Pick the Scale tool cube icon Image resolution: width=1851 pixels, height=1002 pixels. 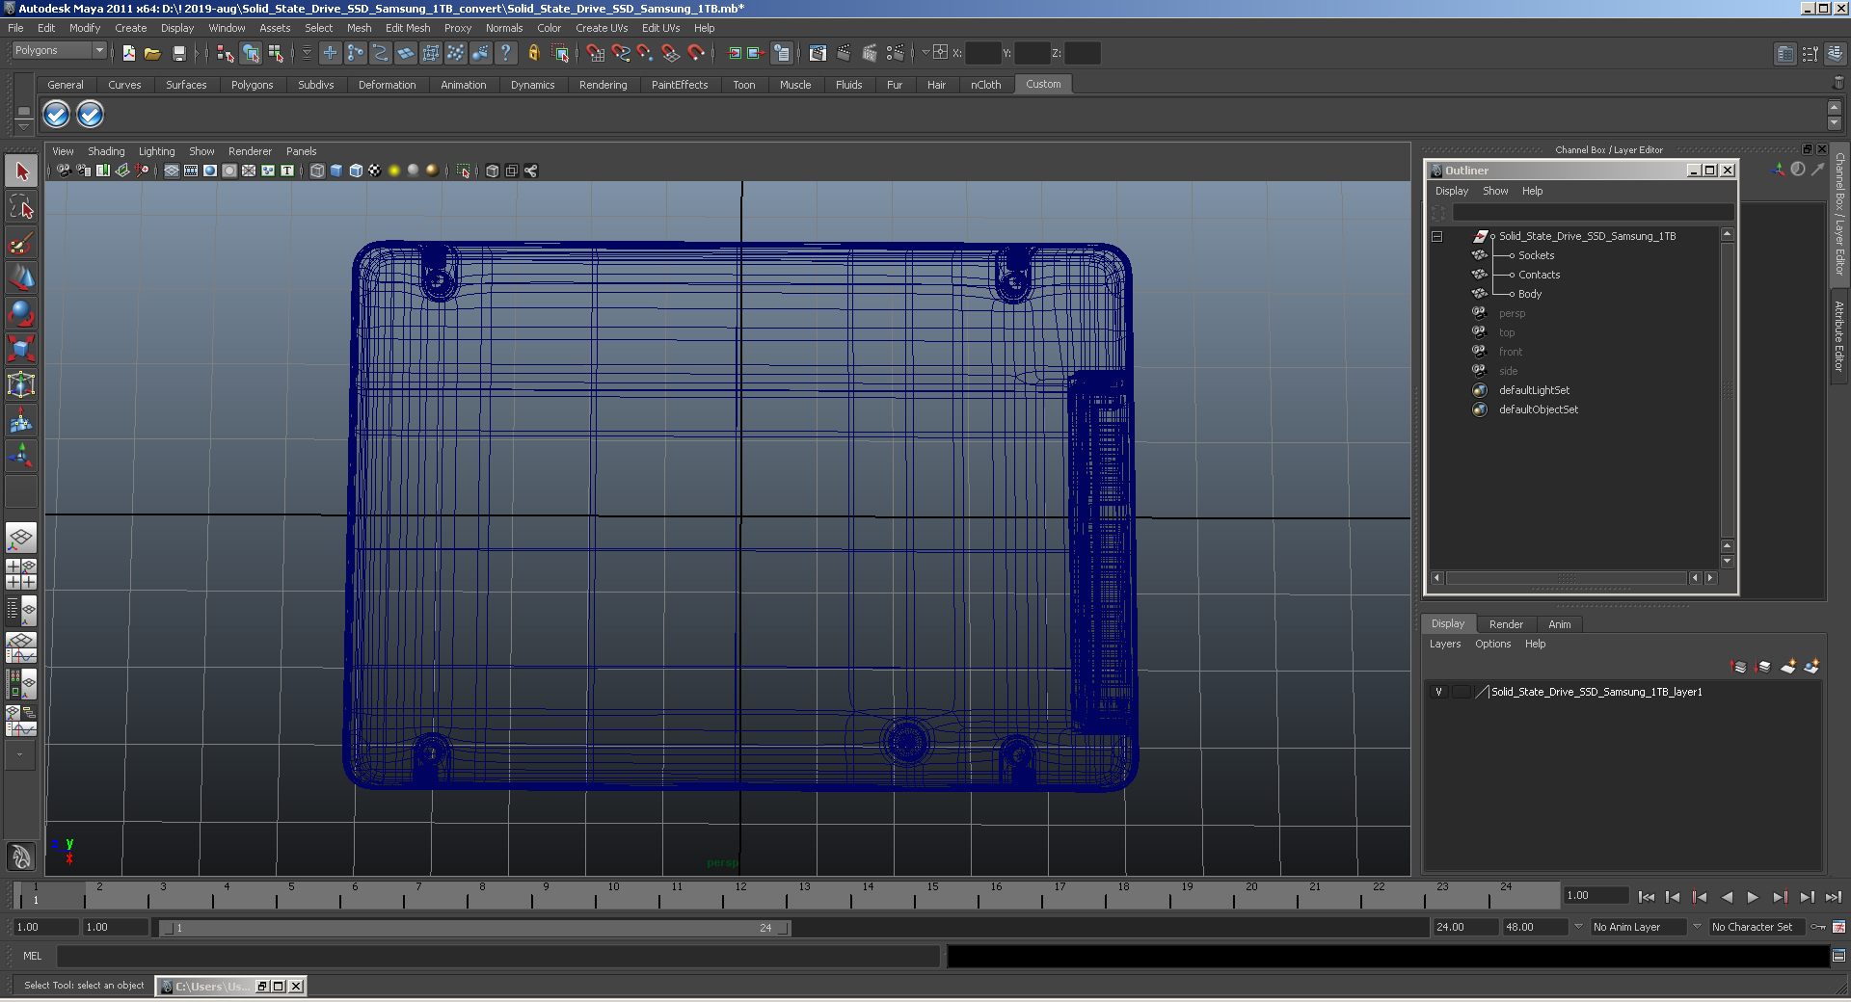pos(21,348)
